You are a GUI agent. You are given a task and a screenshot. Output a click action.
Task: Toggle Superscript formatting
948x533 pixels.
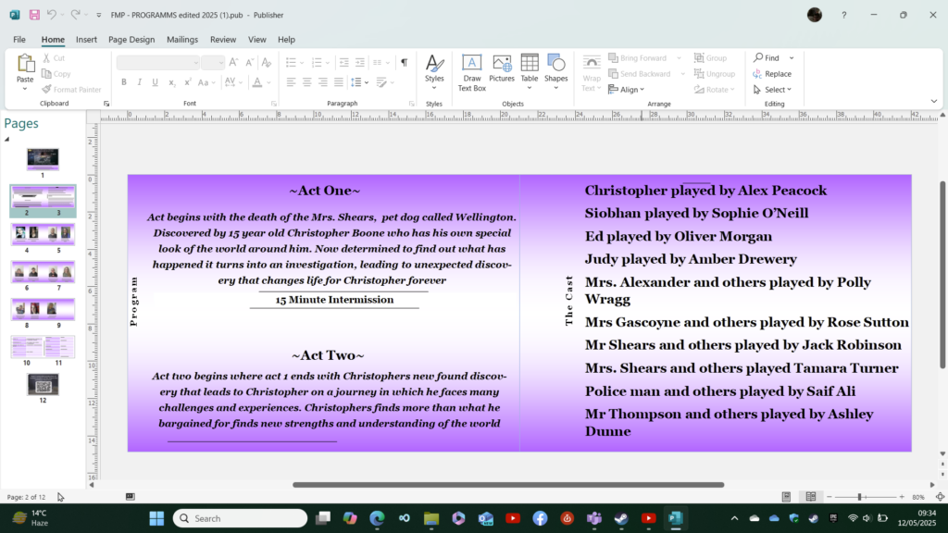click(187, 82)
